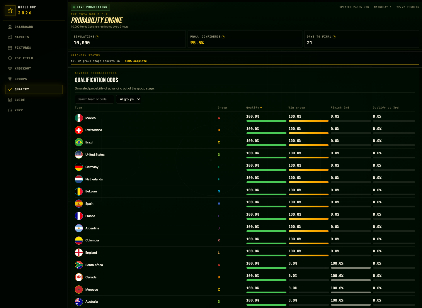Click the R32 Field ball icon
The height and width of the screenshot is (308, 422).
tap(10, 58)
